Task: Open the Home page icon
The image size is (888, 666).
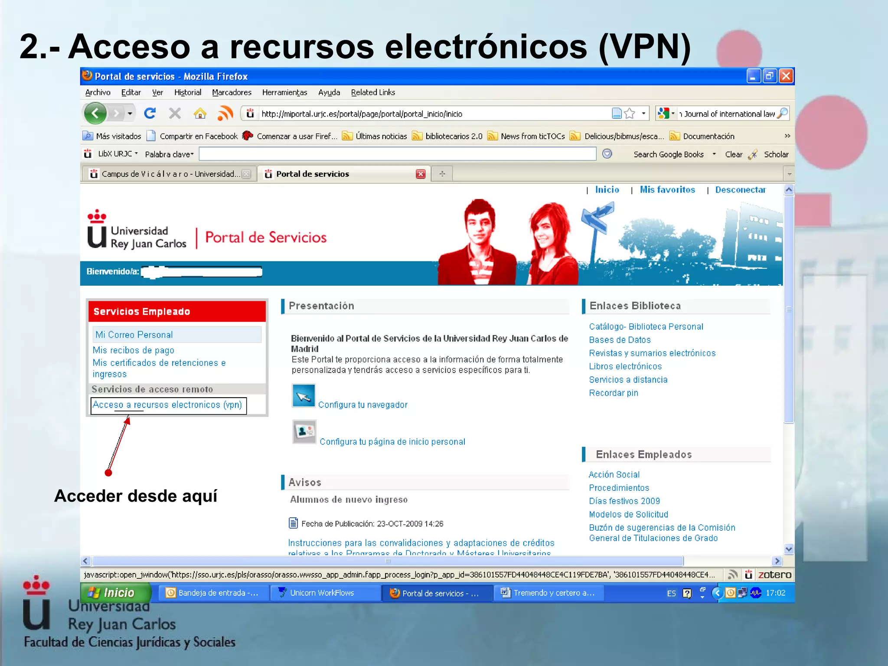Action: click(200, 114)
